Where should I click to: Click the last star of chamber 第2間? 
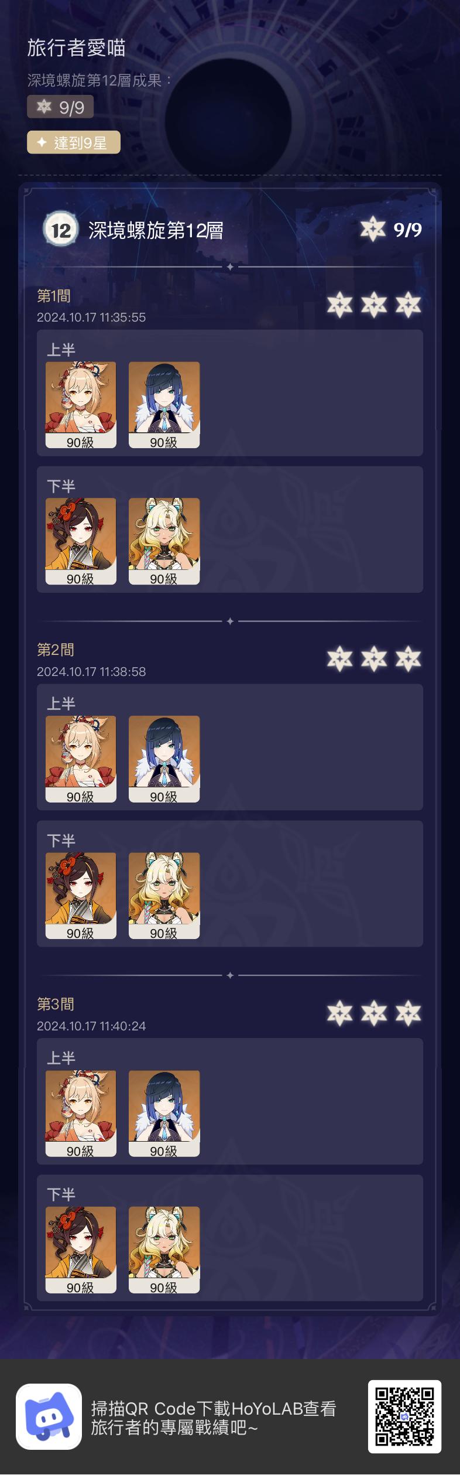pyautogui.click(x=408, y=659)
